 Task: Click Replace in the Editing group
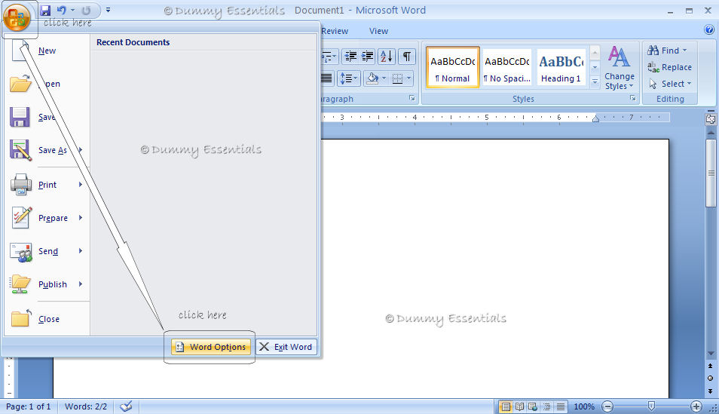pos(669,67)
